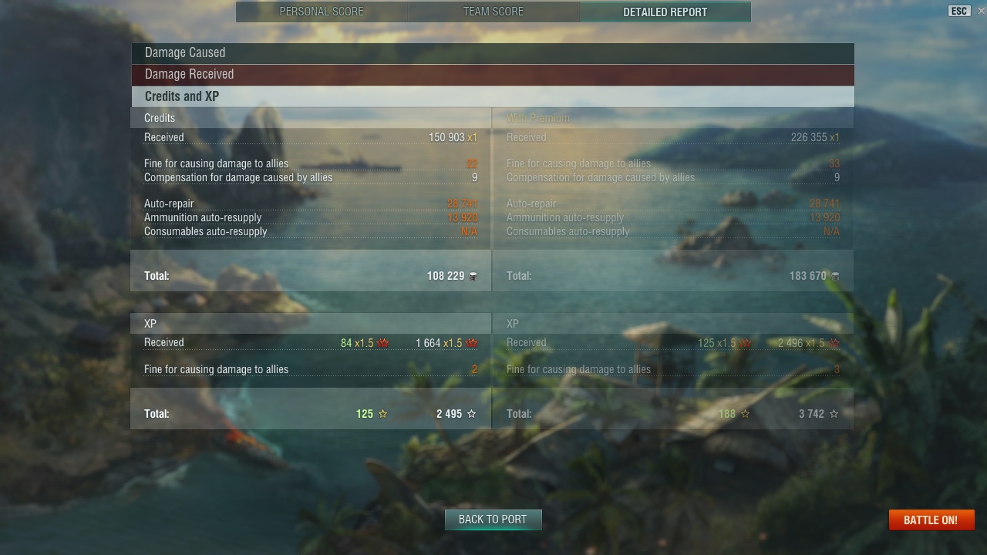The height and width of the screenshot is (555, 987).
Task: Click the credits coin icon beside 108 229
Action: click(x=473, y=276)
